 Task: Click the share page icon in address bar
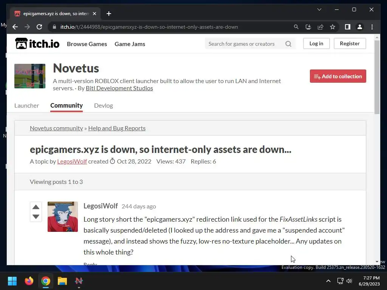[320, 27]
